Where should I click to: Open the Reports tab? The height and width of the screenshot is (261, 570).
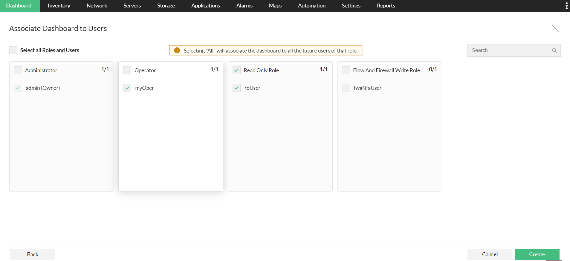tap(386, 6)
